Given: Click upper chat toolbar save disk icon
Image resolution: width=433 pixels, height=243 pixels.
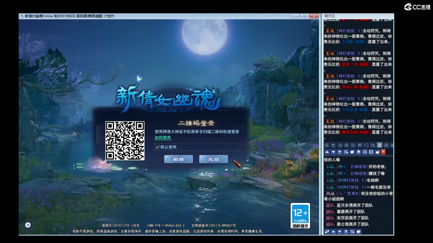Looking at the screenshot, I should (x=371, y=152).
